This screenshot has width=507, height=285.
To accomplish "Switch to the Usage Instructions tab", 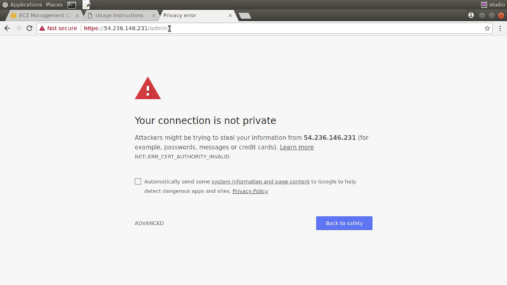I will point(119,15).
